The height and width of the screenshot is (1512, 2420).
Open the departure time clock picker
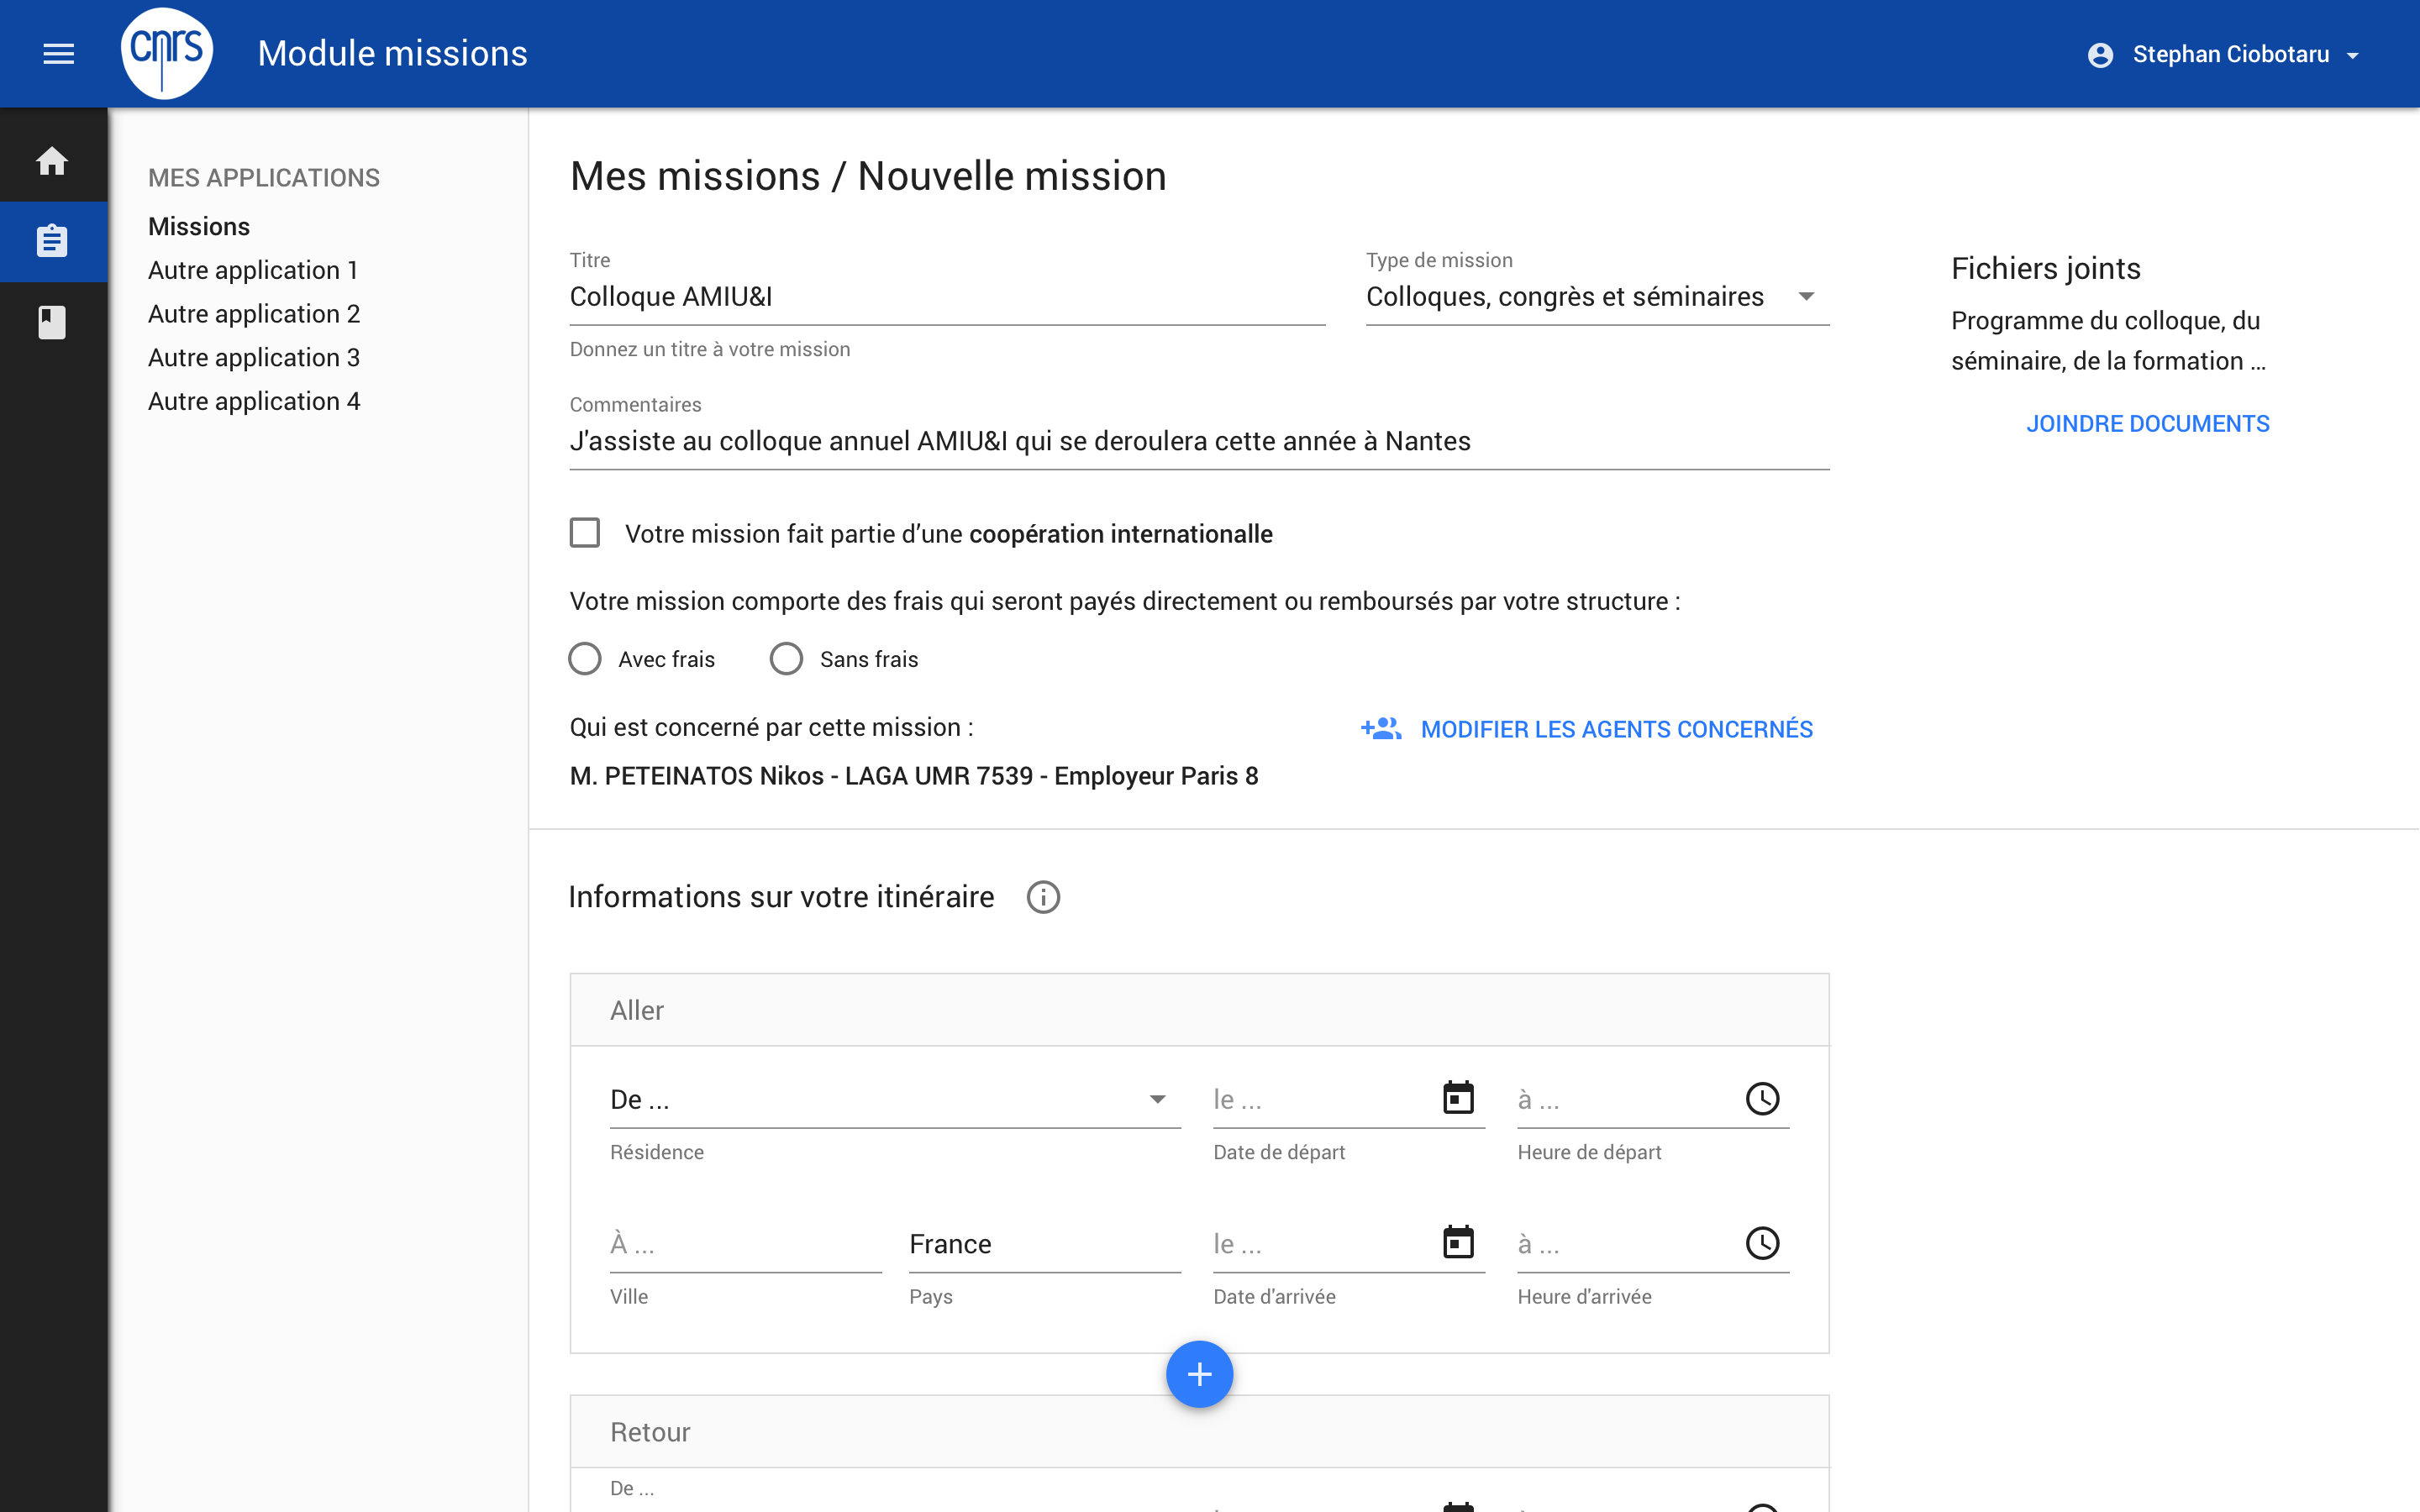[1762, 1097]
